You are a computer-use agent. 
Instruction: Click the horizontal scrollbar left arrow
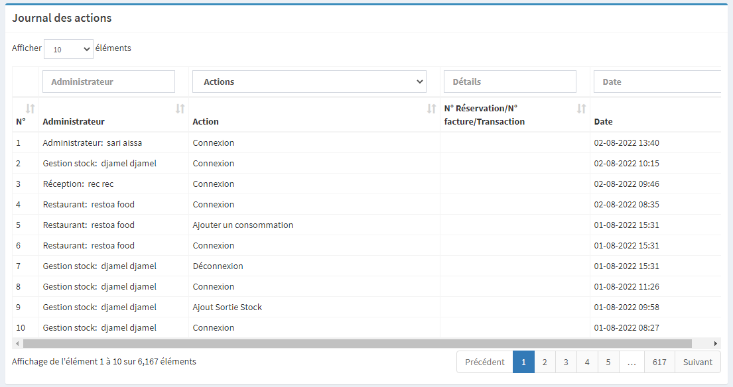pyautogui.click(x=17, y=344)
